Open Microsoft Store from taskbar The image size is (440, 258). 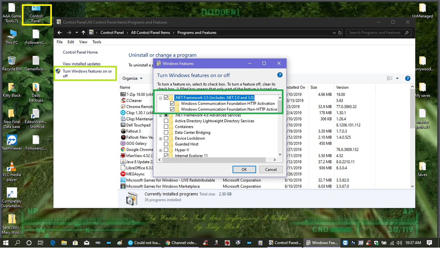[75, 243]
